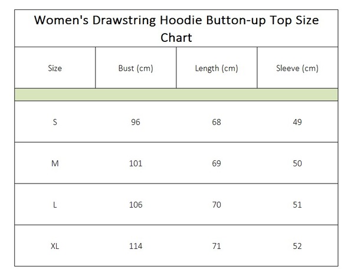This screenshot has height=279, width=354.
Task: Click bust value 106
Action: (136, 205)
